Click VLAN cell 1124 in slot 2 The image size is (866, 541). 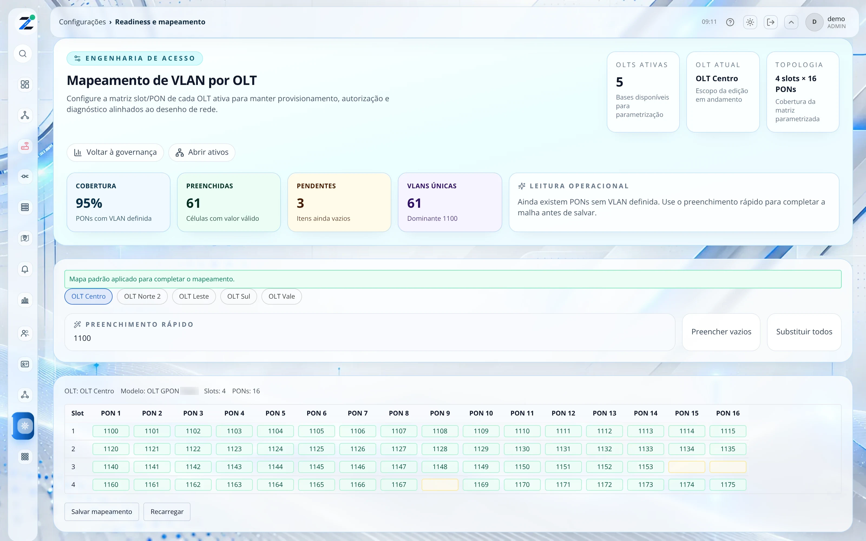click(x=275, y=449)
